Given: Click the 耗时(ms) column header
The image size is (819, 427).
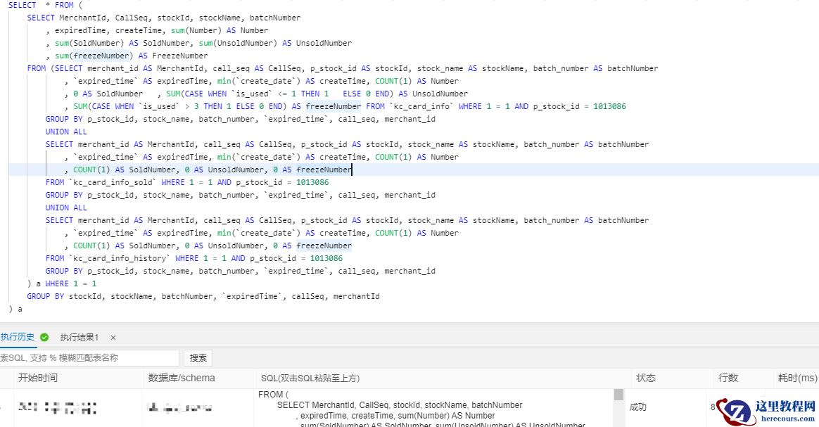Looking at the screenshot, I should pyautogui.click(x=797, y=378).
